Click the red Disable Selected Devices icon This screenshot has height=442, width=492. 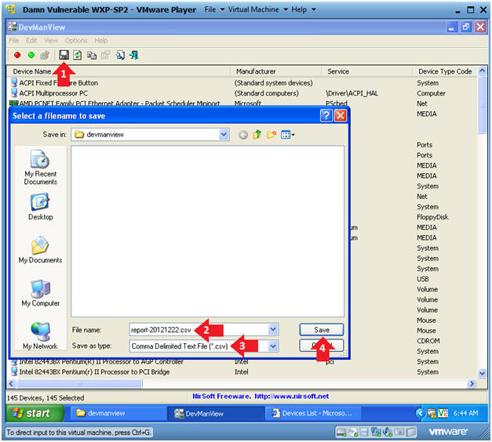tap(17, 55)
